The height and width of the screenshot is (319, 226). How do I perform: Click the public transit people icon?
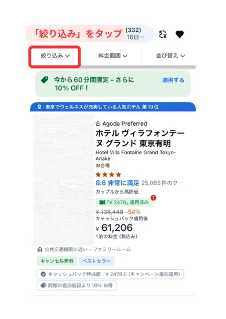tap(40, 249)
